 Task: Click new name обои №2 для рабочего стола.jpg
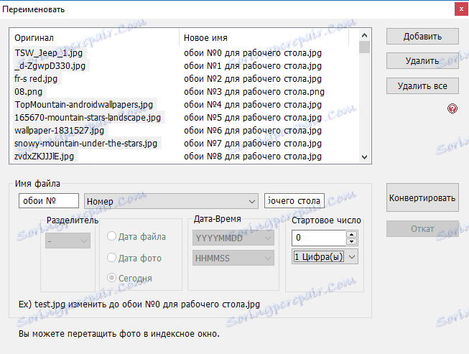click(x=253, y=79)
